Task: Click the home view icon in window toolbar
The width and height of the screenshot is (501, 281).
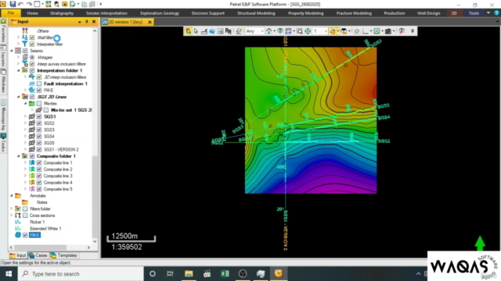Action: coord(269,31)
